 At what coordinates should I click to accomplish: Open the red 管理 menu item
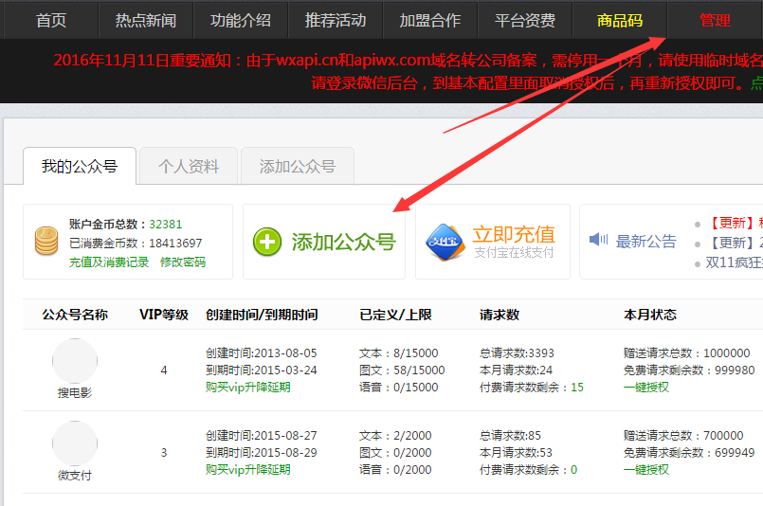tap(715, 20)
